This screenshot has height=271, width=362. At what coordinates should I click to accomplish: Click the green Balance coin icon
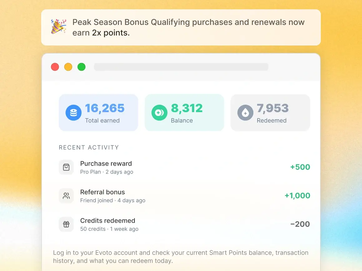(x=159, y=113)
